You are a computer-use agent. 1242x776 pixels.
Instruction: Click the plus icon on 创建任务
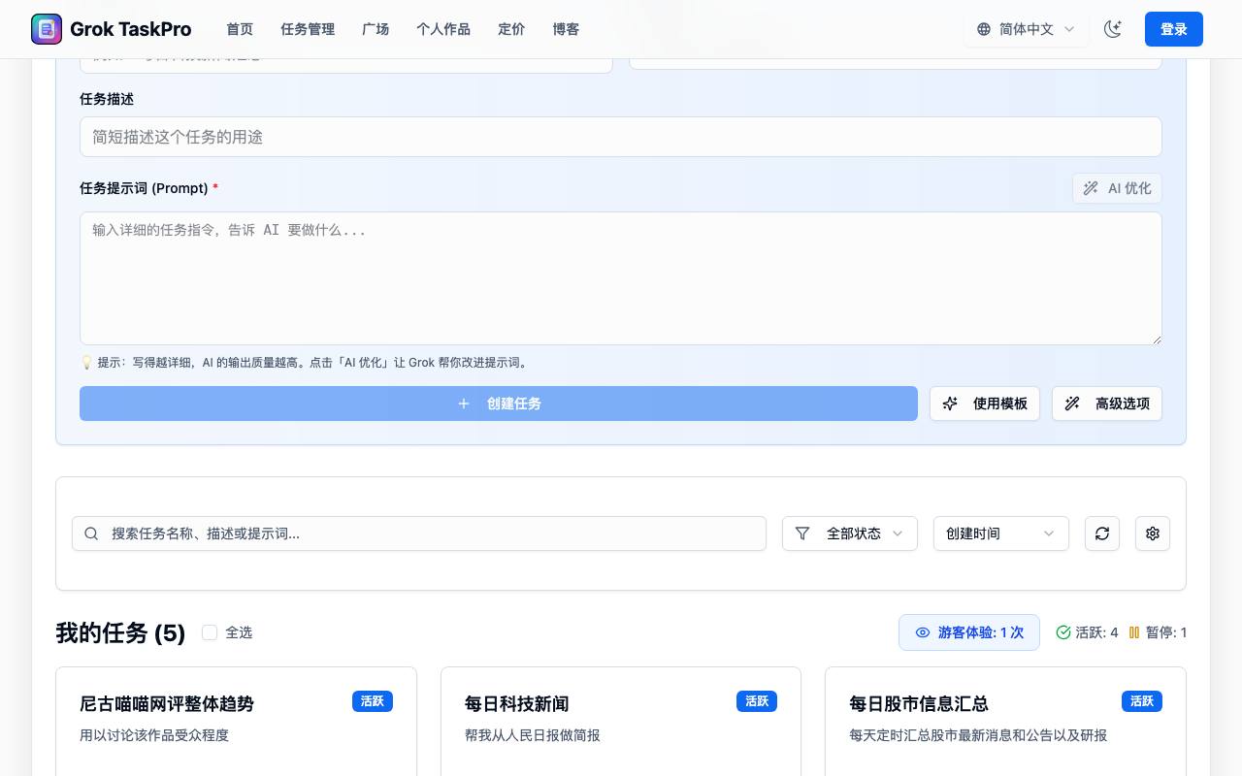[x=464, y=404]
